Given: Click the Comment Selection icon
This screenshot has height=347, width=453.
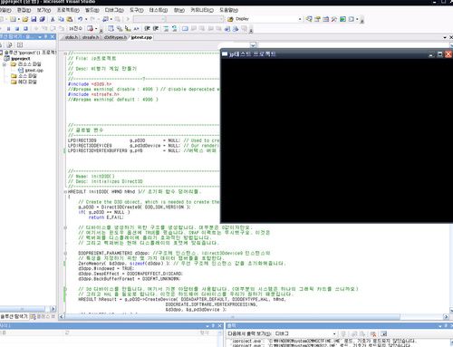Looking at the screenshot, I should tap(166, 28).
